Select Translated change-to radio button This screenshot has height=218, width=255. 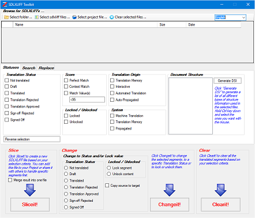click(x=66, y=180)
